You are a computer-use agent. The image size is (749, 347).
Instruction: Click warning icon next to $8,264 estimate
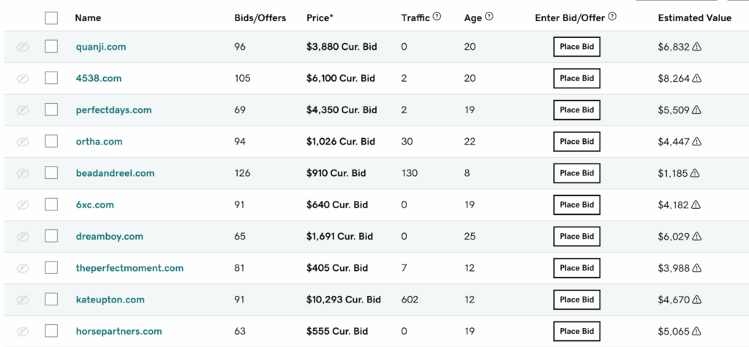click(697, 78)
